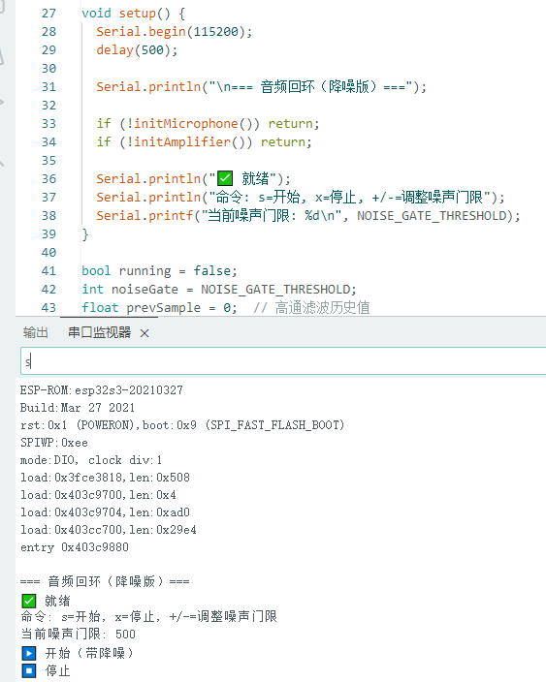Screen dimensions: 546x682
Task: Click serial output '停止' line
Action: pos(46,670)
